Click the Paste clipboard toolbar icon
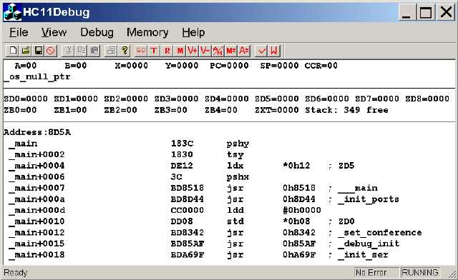The width and height of the screenshot is (458, 280). pyautogui.click(x=94, y=51)
